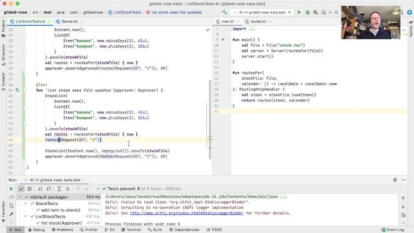The image size is (414, 233).
Task: Toggle Show Passed tests checkmark
Action: (21, 189)
